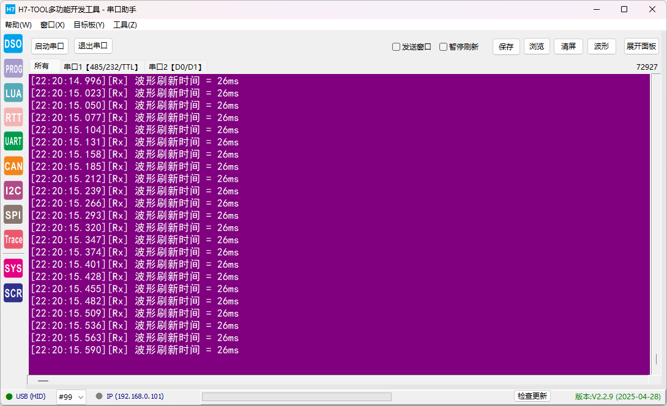This screenshot has width=667, height=406.
Task: Switch to 串口1【485/232/TTL】 tab
Action: coord(102,67)
